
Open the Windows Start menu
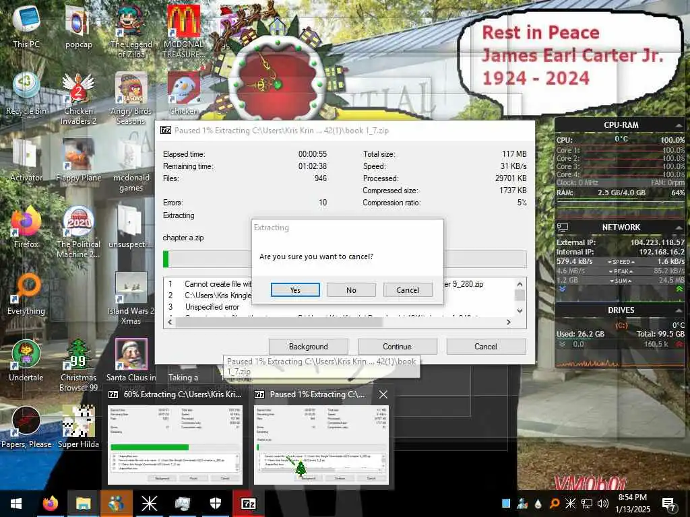[x=16, y=504]
